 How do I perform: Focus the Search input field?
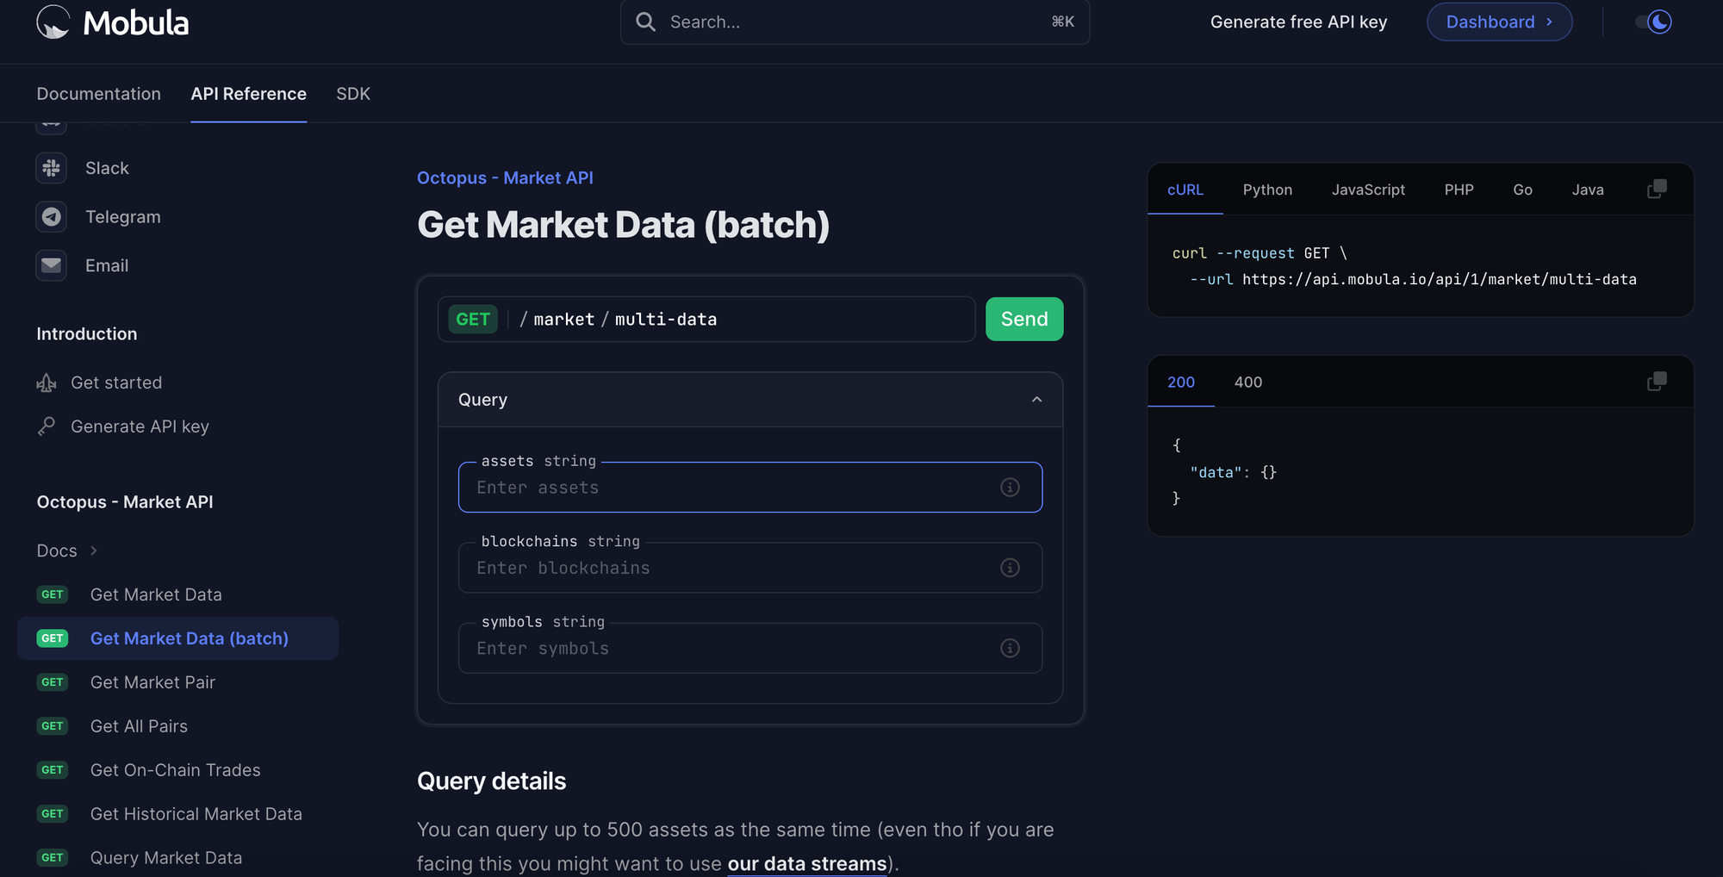coord(855,22)
